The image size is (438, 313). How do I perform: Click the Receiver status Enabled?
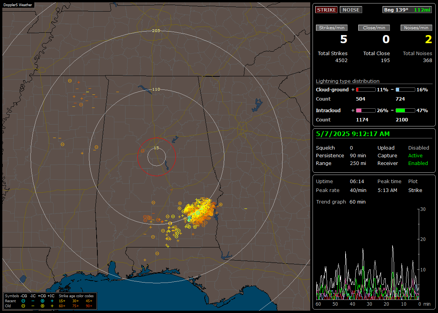tap(418, 163)
